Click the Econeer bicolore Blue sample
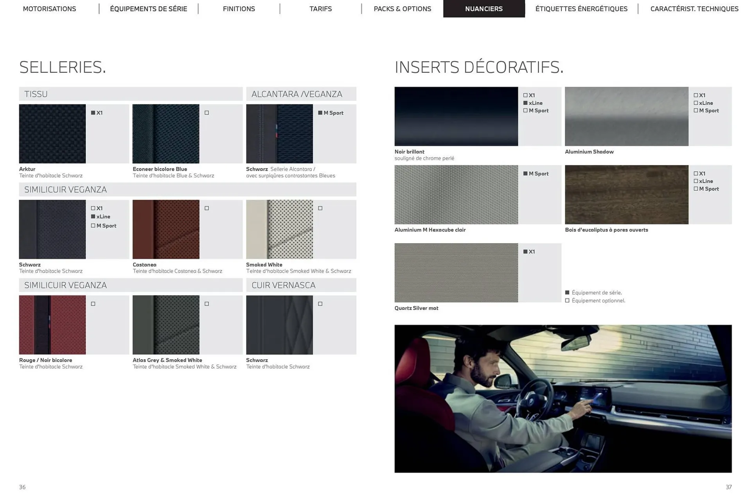The height and width of the screenshot is (504, 751). [166, 133]
